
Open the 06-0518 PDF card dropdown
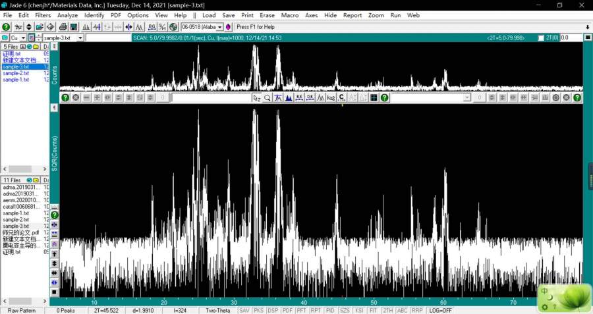pyautogui.click(x=220, y=27)
